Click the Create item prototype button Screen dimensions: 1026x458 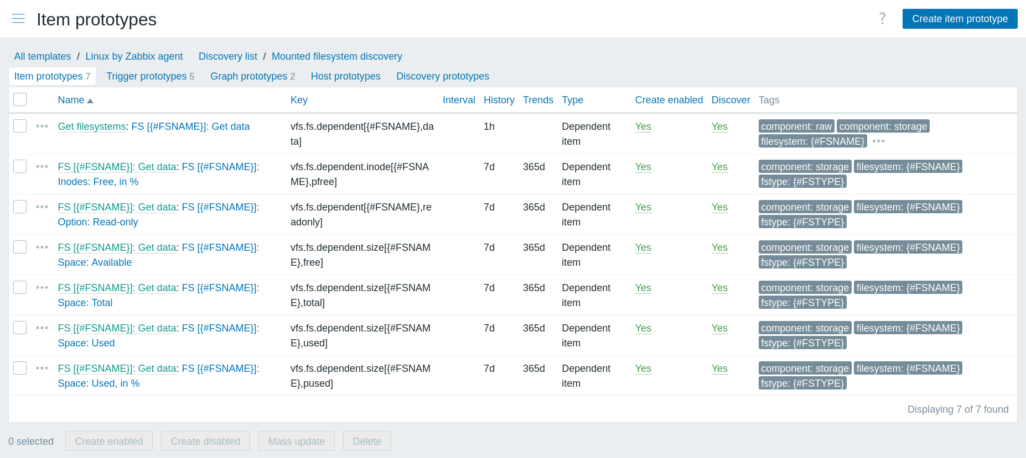point(960,19)
